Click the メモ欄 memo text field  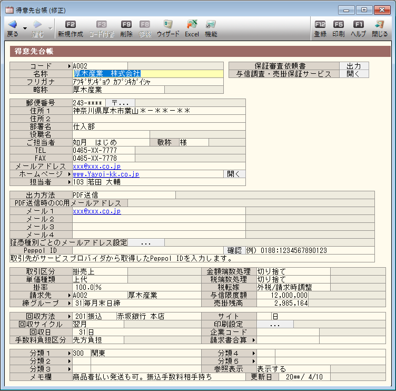(x=159, y=377)
